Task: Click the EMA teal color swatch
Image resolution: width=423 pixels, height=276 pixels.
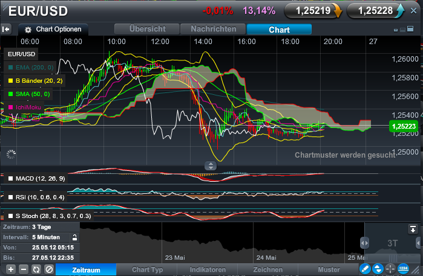Action: coord(10,67)
